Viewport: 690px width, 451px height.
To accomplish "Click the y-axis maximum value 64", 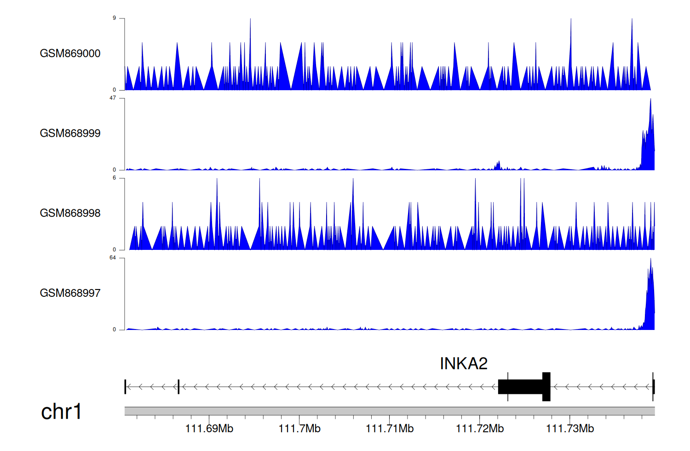I will tap(113, 258).
